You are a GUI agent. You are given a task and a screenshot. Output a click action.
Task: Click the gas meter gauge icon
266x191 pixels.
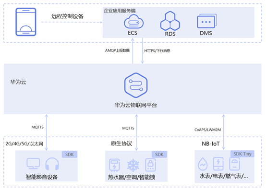click(235, 164)
